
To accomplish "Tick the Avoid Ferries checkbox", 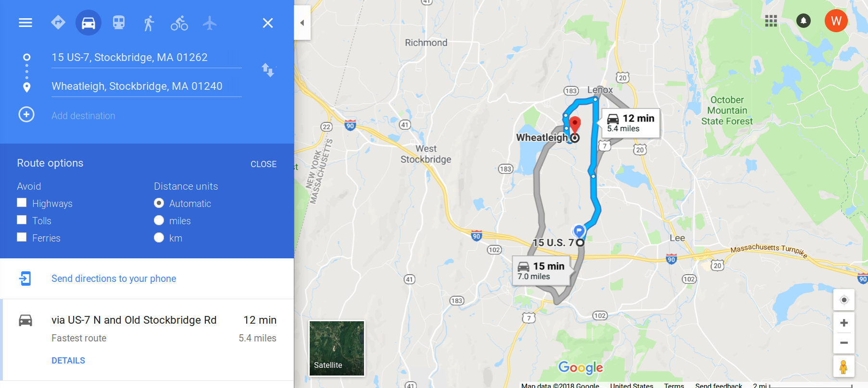I will click(x=22, y=237).
